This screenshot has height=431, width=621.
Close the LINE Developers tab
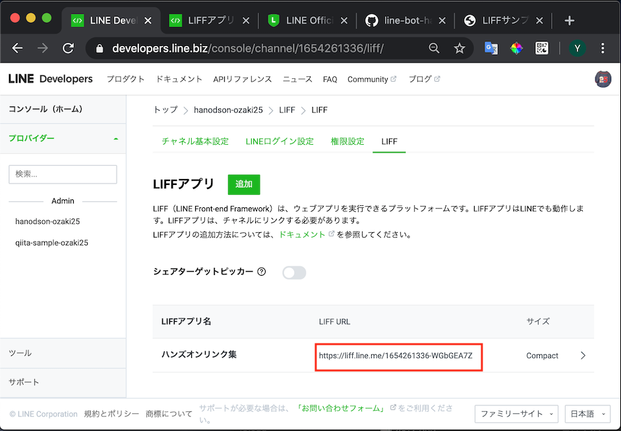click(x=148, y=20)
